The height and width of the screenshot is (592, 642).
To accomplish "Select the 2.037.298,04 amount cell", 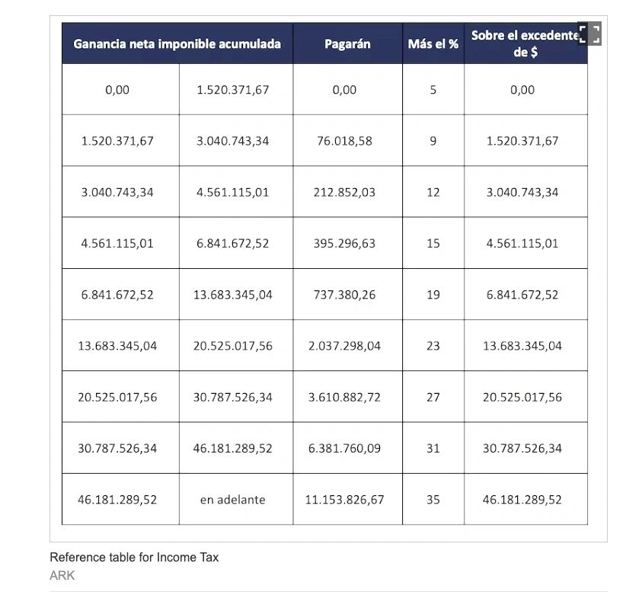I will coord(344,346).
